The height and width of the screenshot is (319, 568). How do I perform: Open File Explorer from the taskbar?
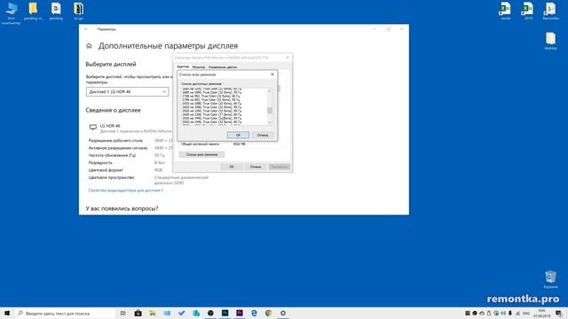point(153,313)
